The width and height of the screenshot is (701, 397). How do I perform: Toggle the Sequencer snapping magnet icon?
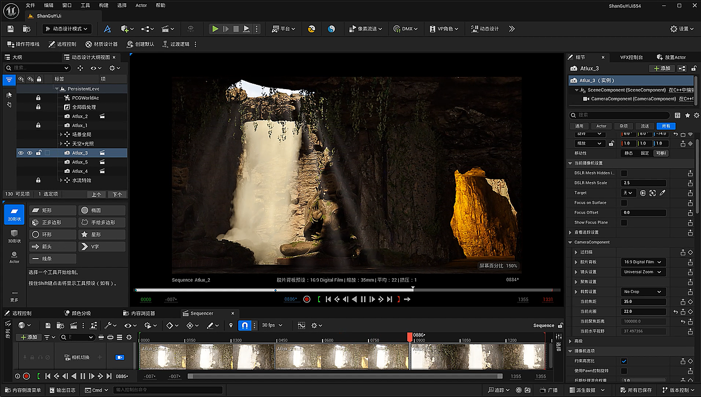click(245, 325)
